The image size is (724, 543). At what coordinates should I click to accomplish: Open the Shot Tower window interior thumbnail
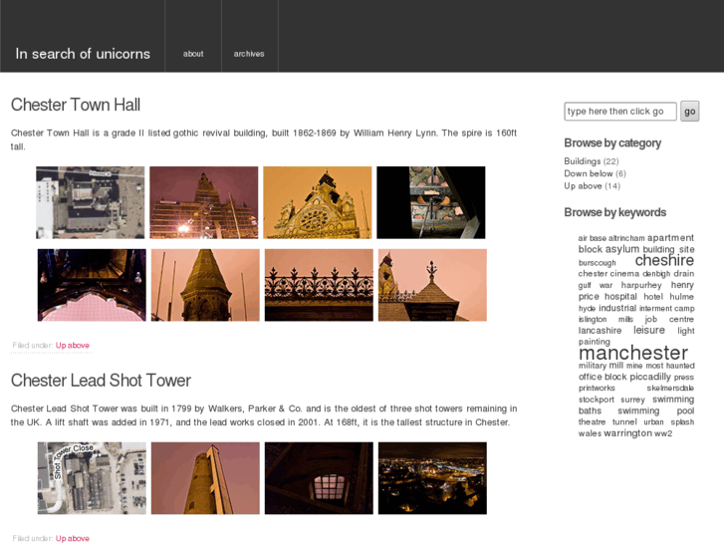[x=318, y=478]
